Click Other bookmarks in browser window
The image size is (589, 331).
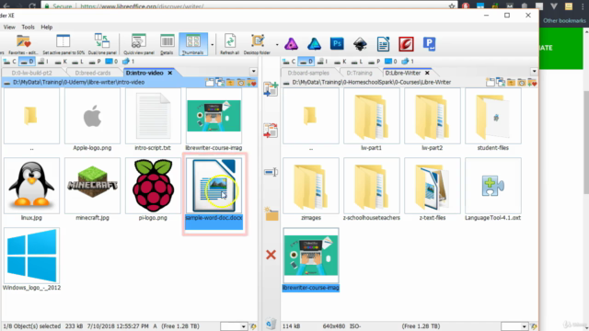(x=564, y=20)
